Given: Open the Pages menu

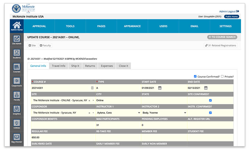Looking at the screenshot, I should click(x=101, y=26).
